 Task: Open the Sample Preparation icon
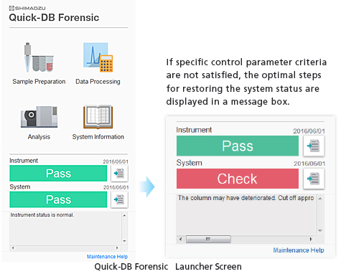[39, 57]
